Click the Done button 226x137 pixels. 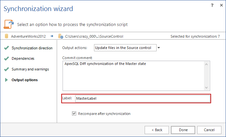pos(183,130)
